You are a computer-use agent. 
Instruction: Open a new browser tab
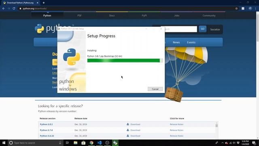[x=44, y=3]
